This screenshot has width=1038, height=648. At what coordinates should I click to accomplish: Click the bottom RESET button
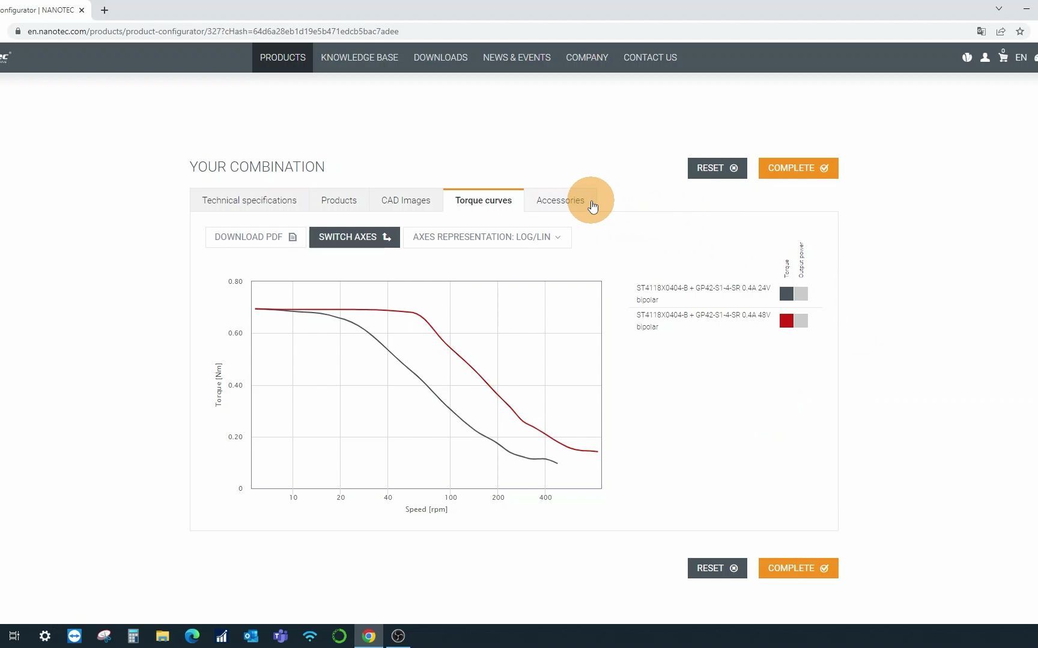pyautogui.click(x=717, y=568)
